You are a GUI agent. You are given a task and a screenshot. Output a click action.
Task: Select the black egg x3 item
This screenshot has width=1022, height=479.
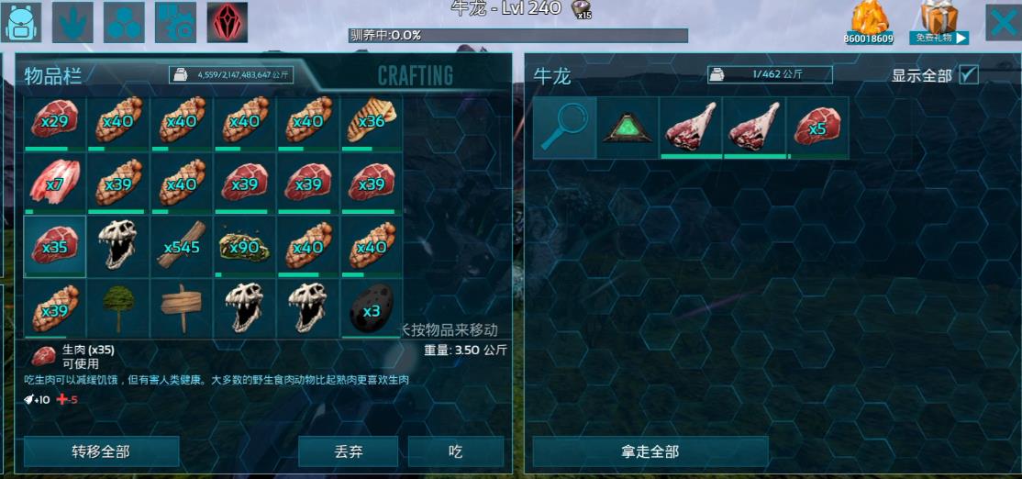click(372, 310)
